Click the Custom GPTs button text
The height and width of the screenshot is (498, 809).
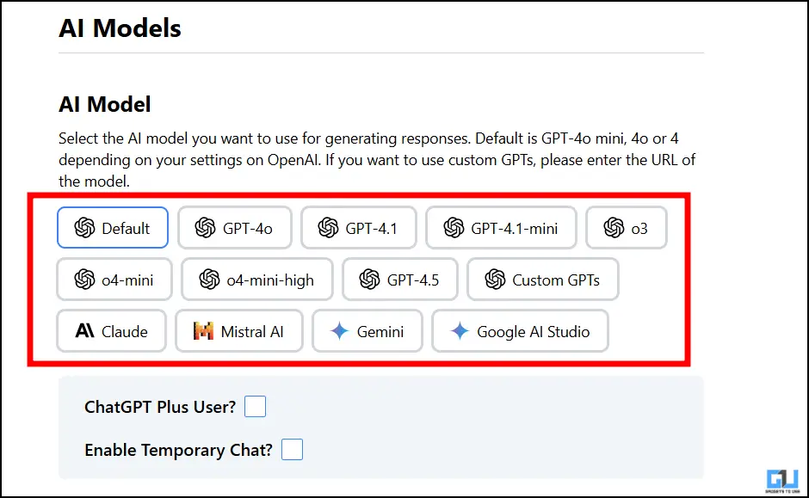coord(556,280)
